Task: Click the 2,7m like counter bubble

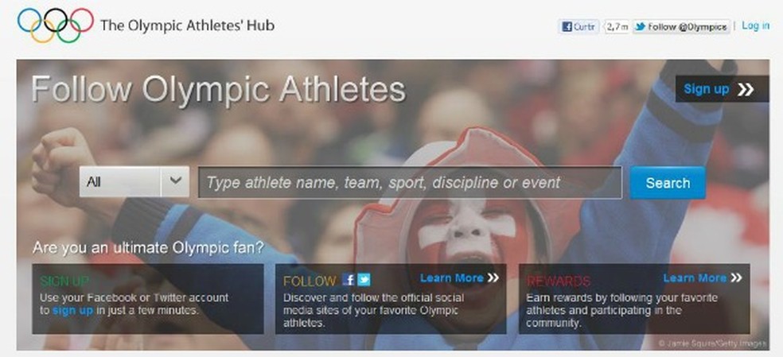Action: (617, 27)
